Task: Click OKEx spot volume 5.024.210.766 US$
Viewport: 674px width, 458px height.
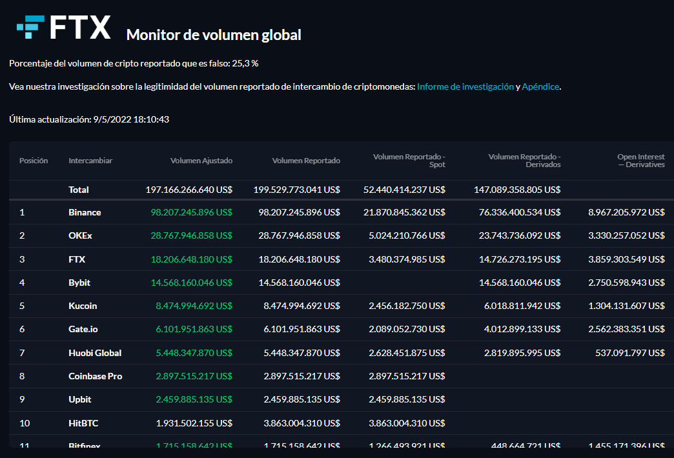Action: coord(407,235)
